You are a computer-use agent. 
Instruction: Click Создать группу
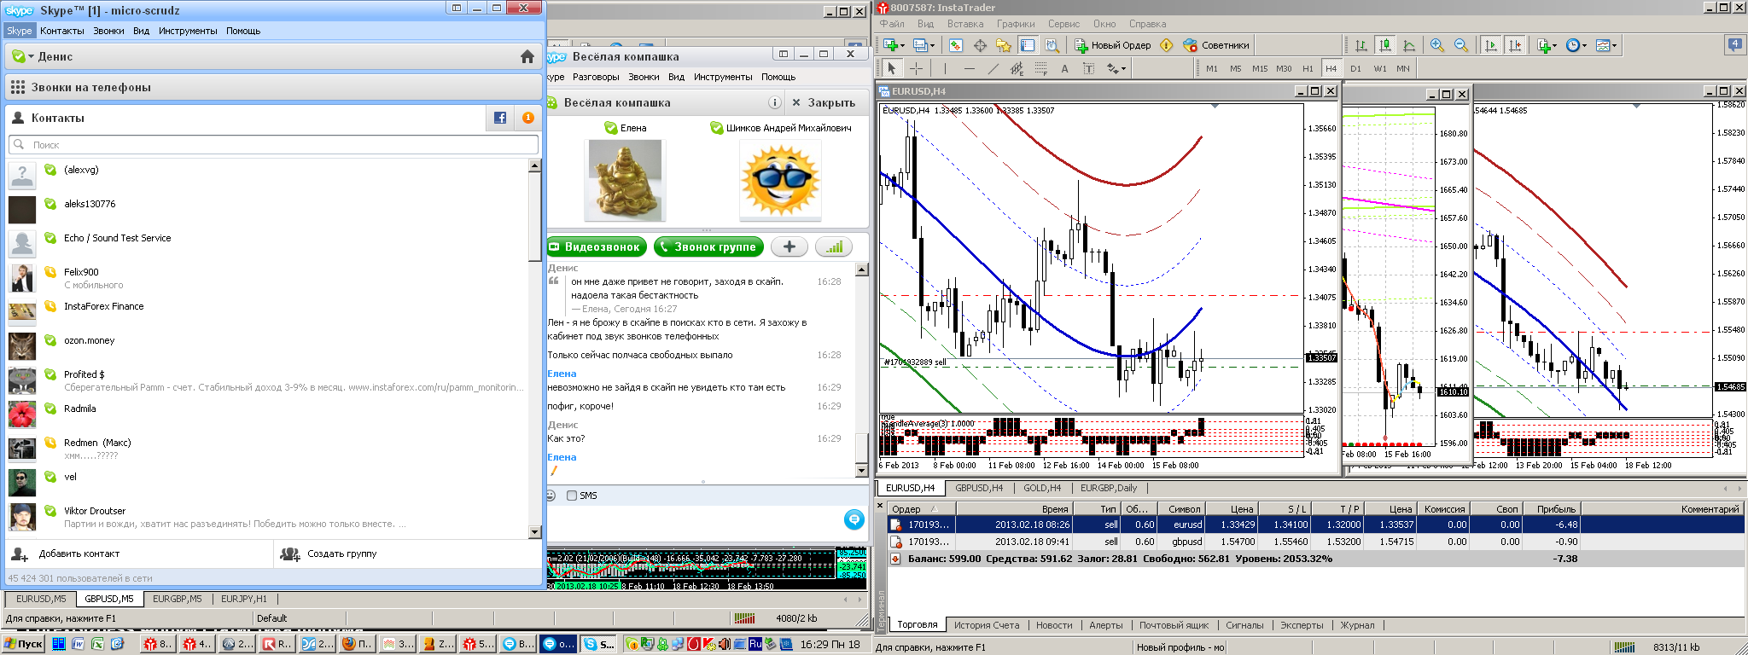329,554
